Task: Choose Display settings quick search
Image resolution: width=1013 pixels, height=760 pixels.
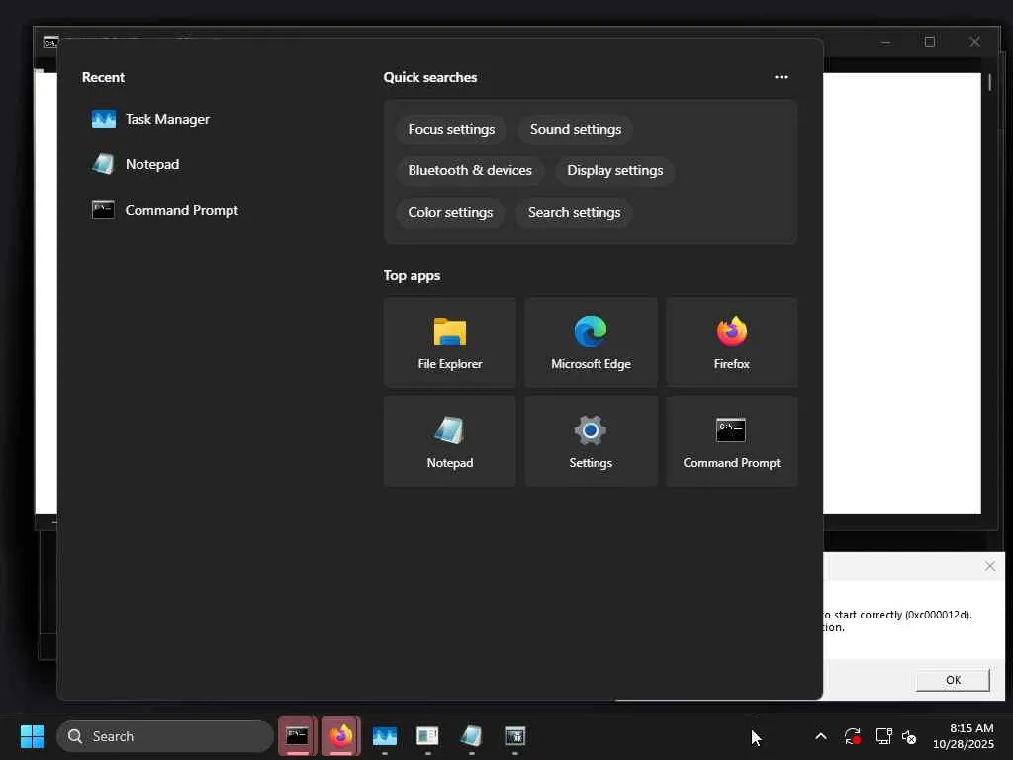Action: pyautogui.click(x=614, y=170)
